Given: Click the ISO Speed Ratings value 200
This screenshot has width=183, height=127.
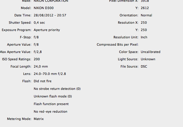Looking at the screenshot, I should click(x=37, y=59).
